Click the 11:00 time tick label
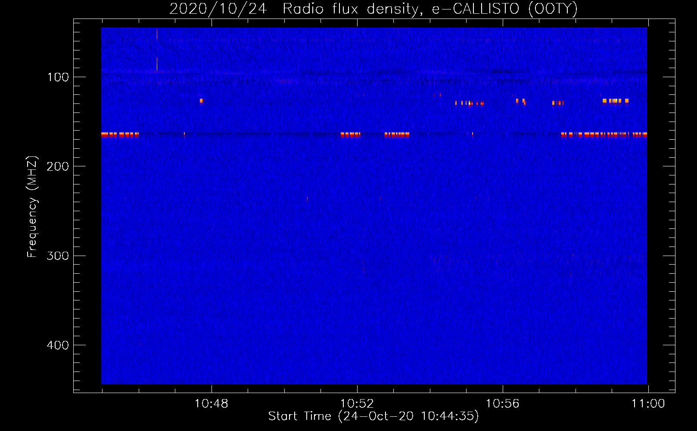 pos(648,403)
